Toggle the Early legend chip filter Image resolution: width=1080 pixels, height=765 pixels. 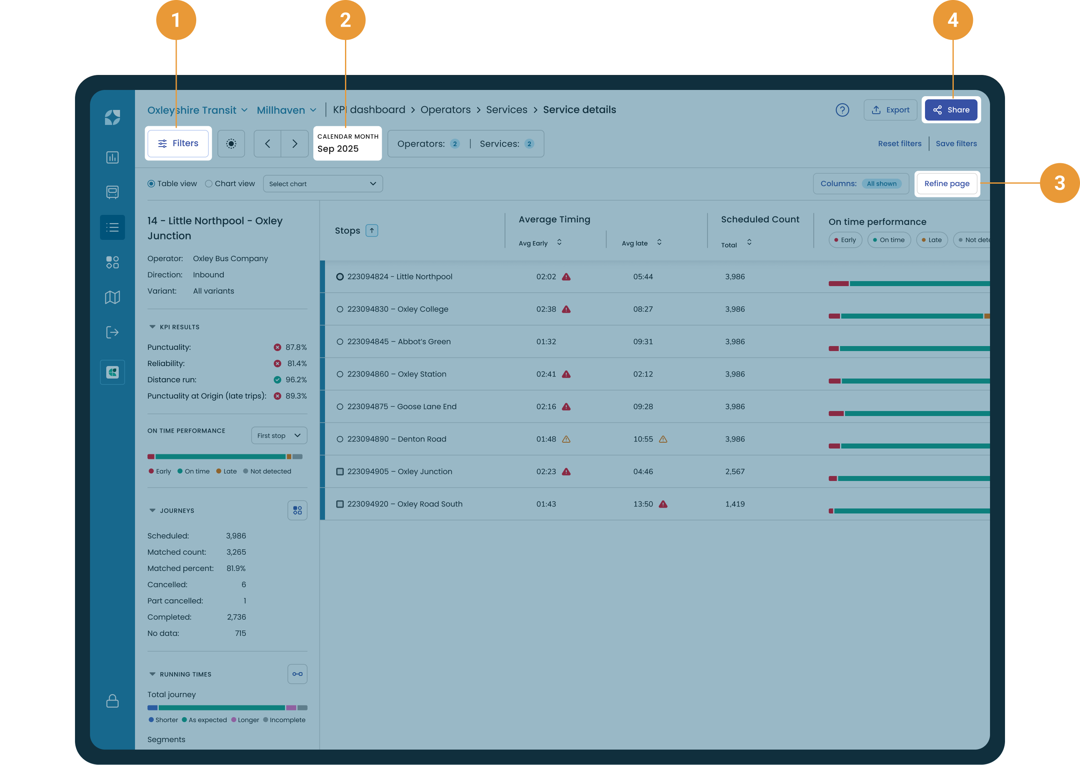click(x=845, y=240)
